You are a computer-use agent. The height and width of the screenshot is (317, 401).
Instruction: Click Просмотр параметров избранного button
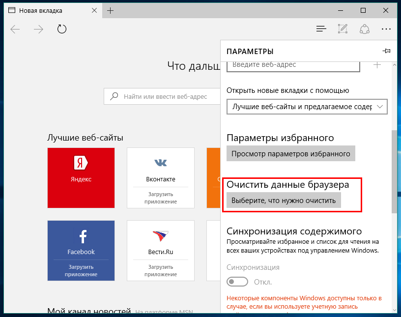click(x=290, y=153)
